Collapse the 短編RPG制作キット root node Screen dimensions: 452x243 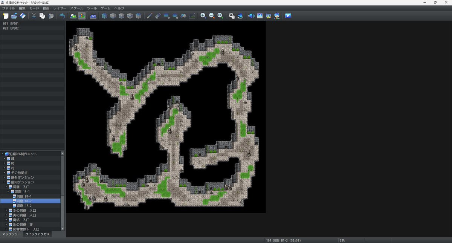(3, 154)
